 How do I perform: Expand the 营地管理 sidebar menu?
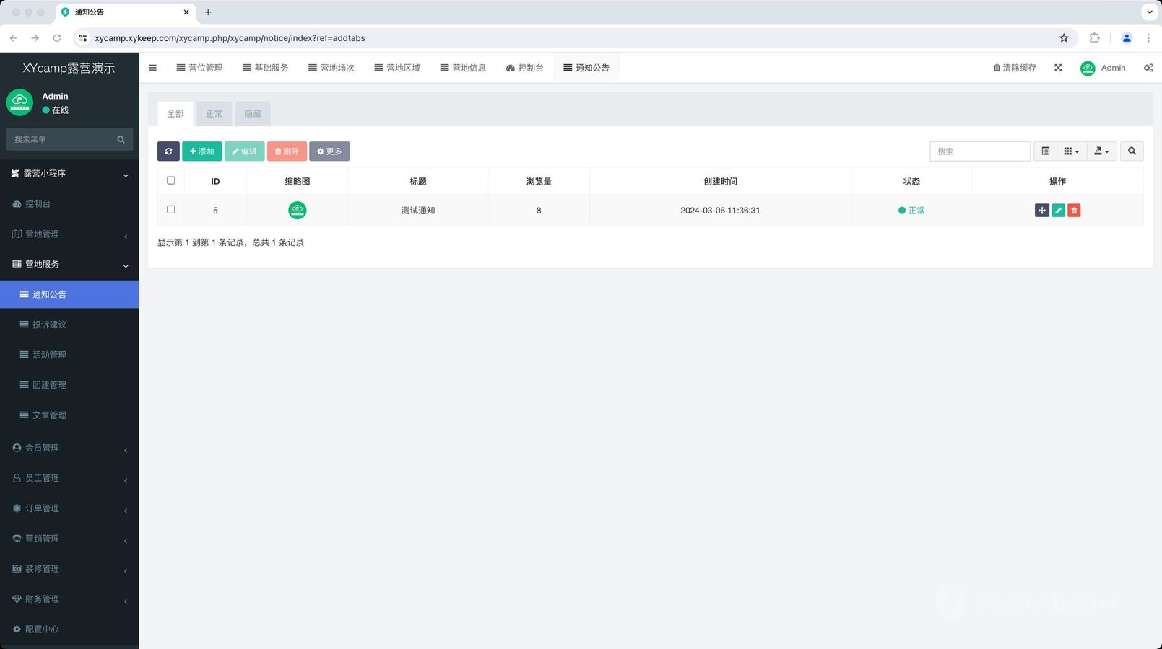click(x=69, y=234)
